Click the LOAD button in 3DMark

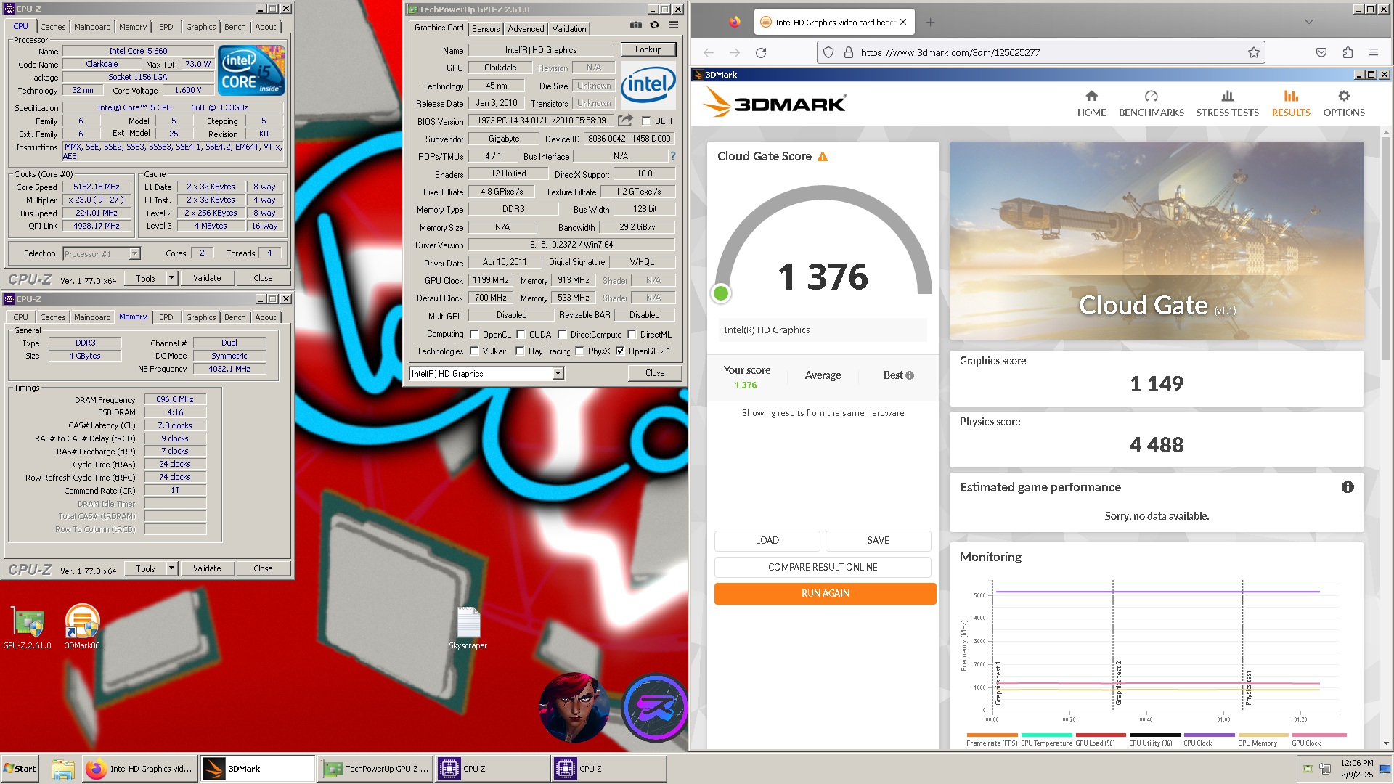(767, 541)
